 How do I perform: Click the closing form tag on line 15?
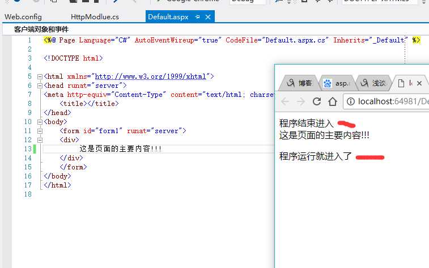73,167
